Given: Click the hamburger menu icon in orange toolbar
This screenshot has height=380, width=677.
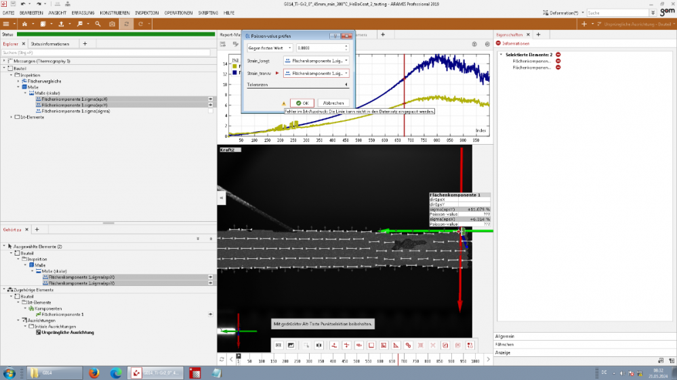Looking at the screenshot, I should coord(7,24).
